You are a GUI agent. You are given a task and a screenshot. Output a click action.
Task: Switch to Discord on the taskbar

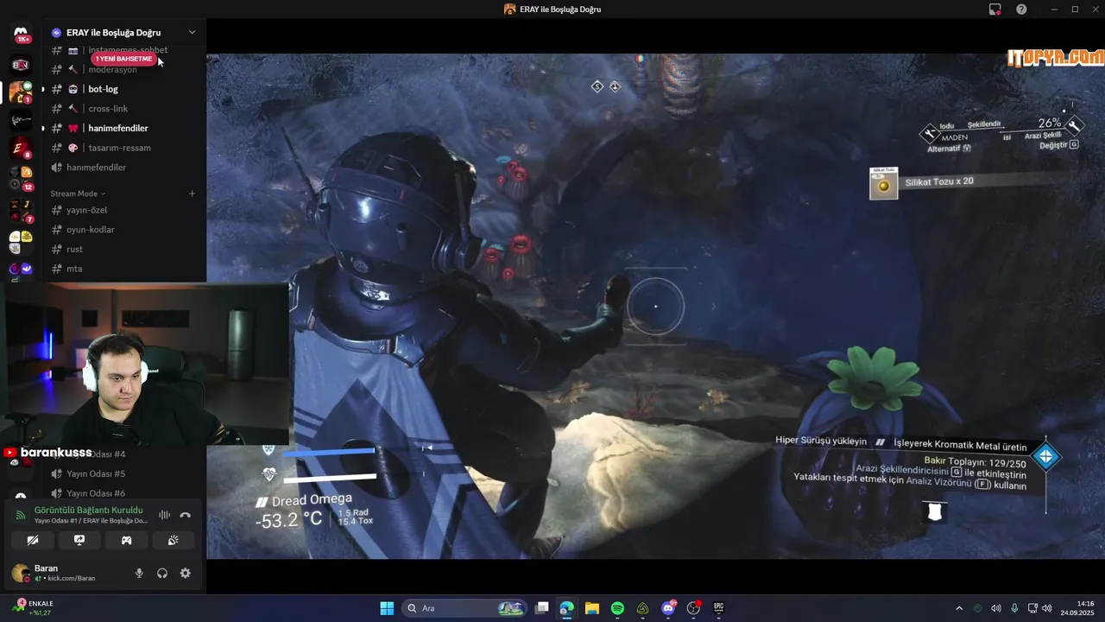pos(668,608)
